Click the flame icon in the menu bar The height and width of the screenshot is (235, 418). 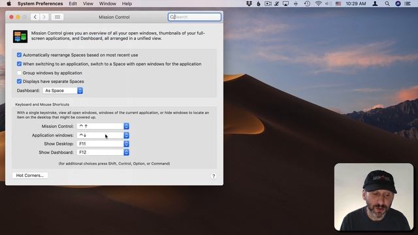259,4
